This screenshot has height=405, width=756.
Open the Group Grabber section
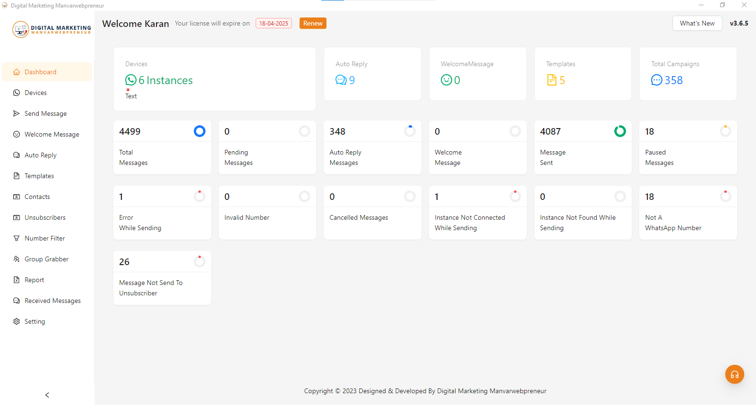click(x=46, y=259)
